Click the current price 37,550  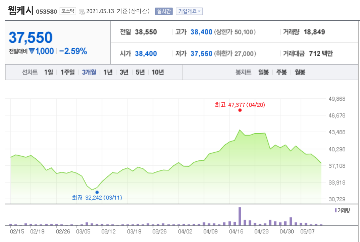click(31, 38)
